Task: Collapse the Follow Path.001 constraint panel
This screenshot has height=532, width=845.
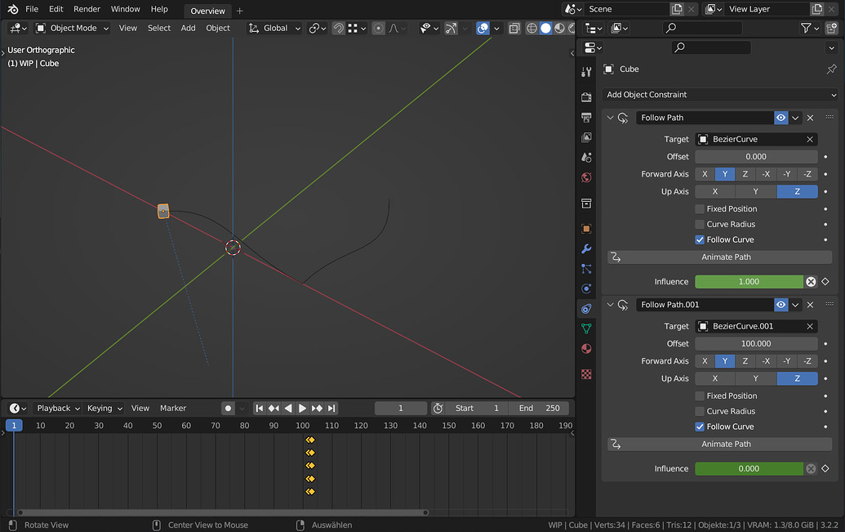Action: coord(610,305)
